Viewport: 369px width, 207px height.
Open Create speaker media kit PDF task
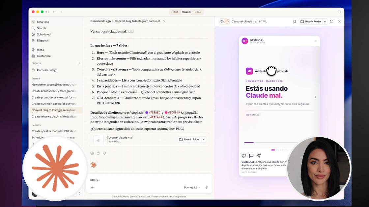54,131
